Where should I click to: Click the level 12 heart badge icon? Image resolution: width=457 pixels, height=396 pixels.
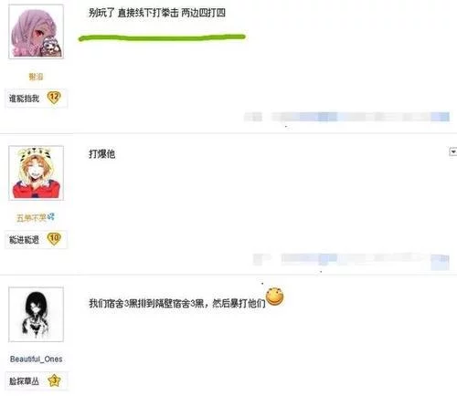tap(54, 98)
